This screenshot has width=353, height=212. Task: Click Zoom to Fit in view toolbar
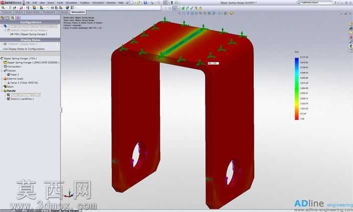click(x=180, y=13)
